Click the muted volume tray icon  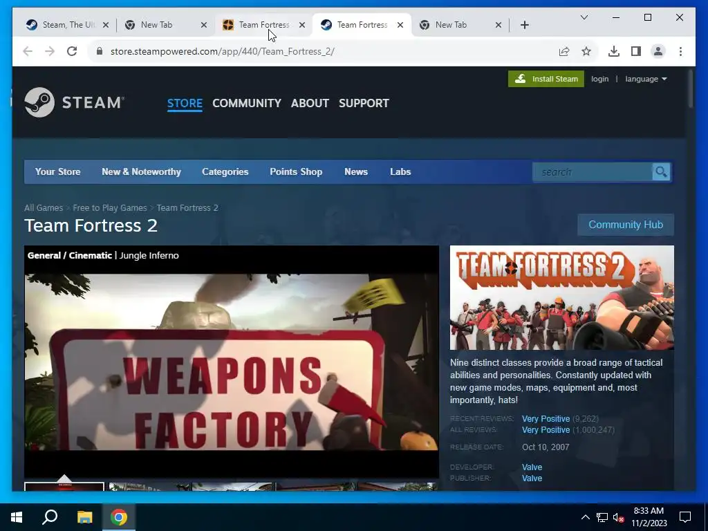coord(618,517)
